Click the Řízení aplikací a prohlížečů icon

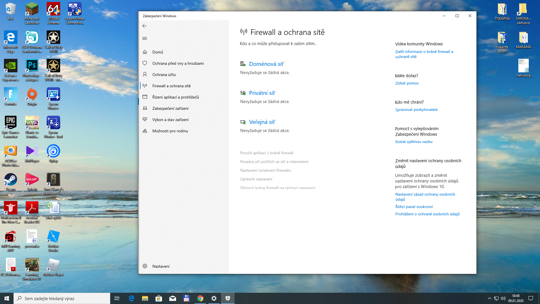pyautogui.click(x=145, y=97)
